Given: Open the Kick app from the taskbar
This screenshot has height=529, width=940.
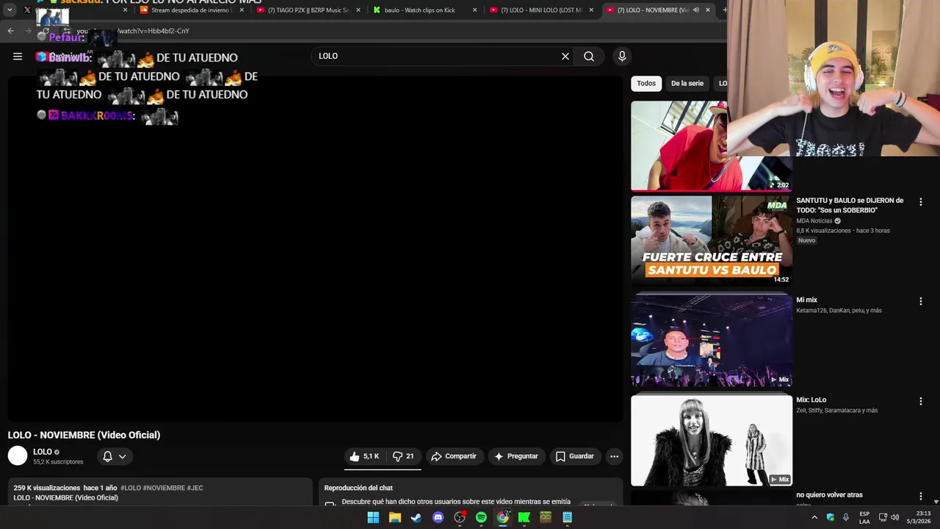Looking at the screenshot, I should 524,517.
